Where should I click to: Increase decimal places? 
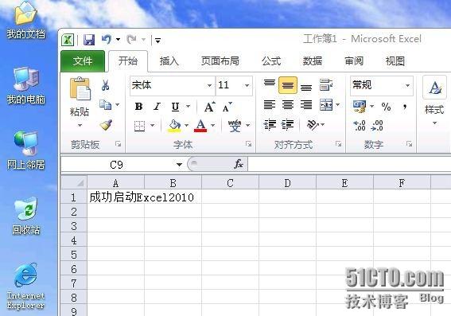point(360,126)
